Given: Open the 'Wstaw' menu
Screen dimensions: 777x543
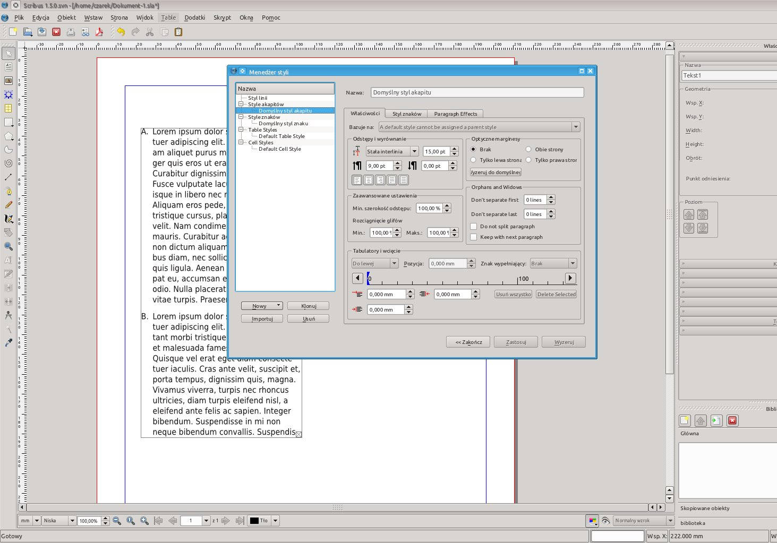Looking at the screenshot, I should (x=93, y=18).
